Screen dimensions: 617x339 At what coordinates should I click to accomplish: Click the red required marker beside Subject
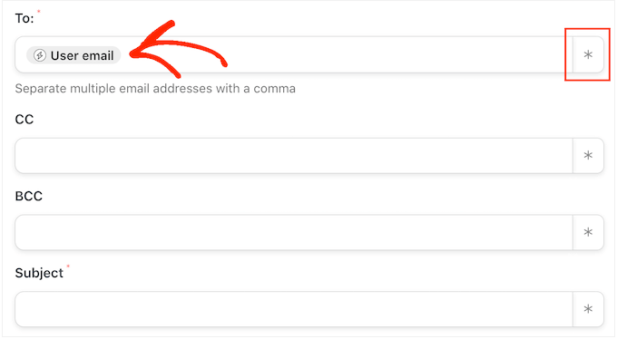click(68, 266)
